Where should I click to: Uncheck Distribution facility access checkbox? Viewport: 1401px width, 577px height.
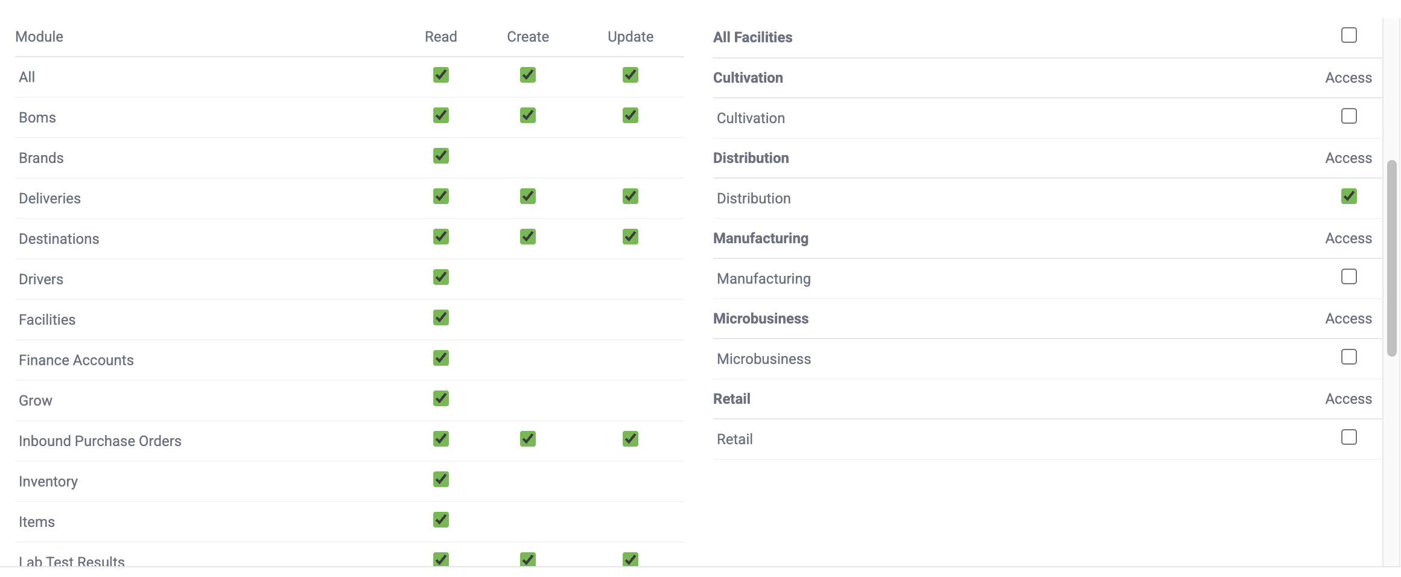point(1349,196)
